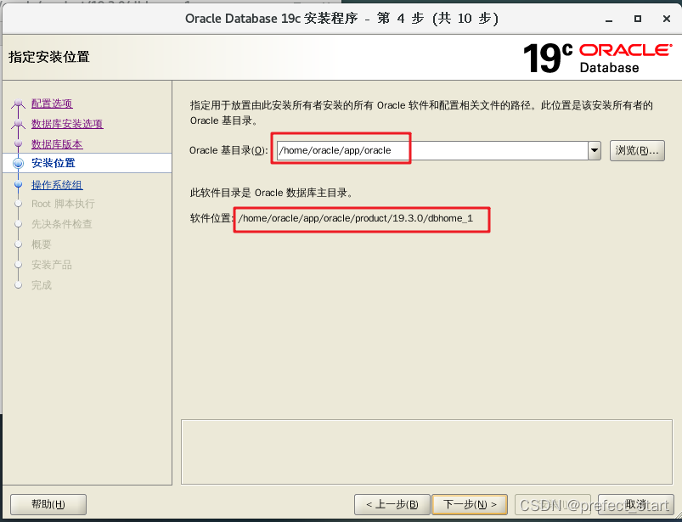
Task: Go to 数据库安装选项 step
Action: click(x=67, y=124)
